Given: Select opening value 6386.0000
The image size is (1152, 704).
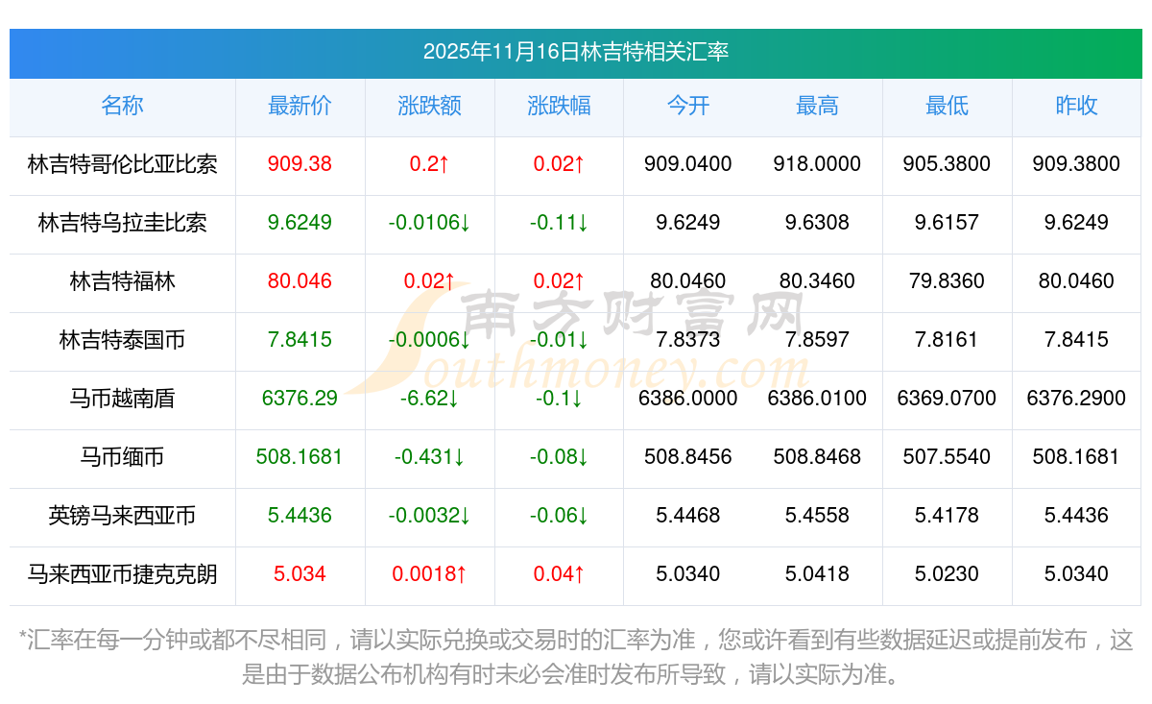Looking at the screenshot, I should [688, 399].
